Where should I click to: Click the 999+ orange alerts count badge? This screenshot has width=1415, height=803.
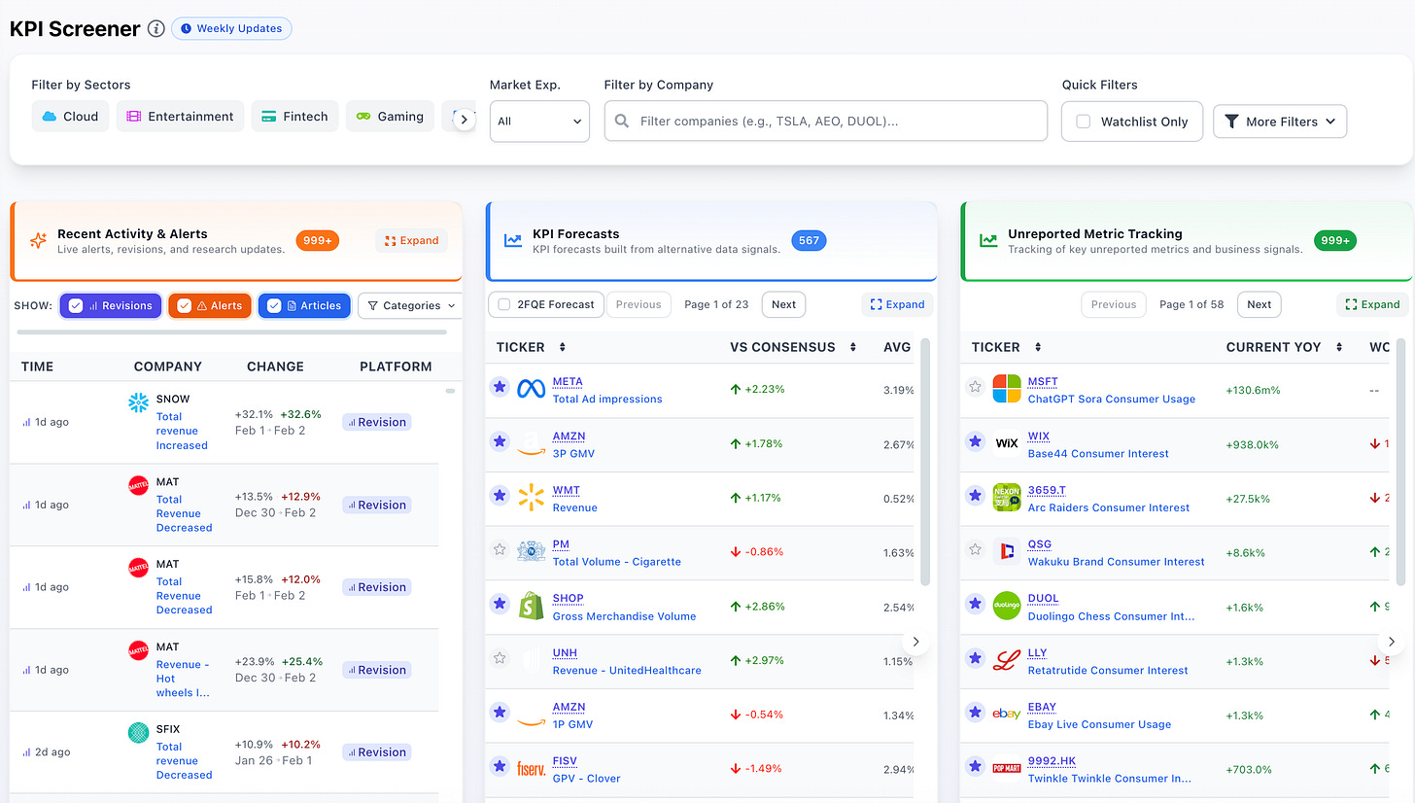[318, 240]
